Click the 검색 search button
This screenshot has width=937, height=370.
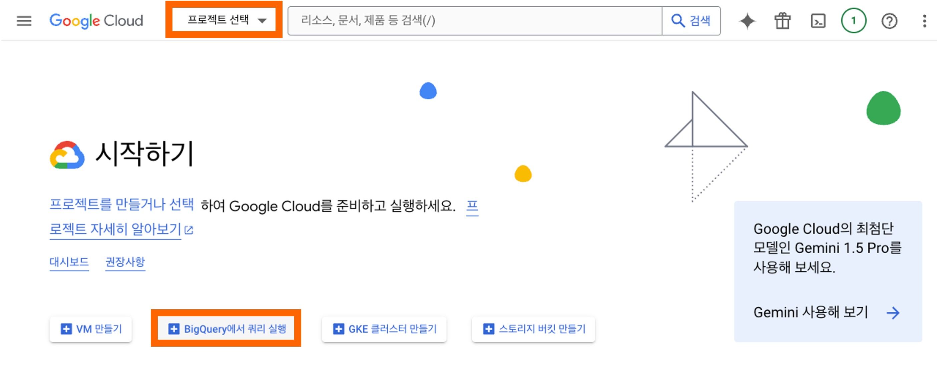click(691, 21)
